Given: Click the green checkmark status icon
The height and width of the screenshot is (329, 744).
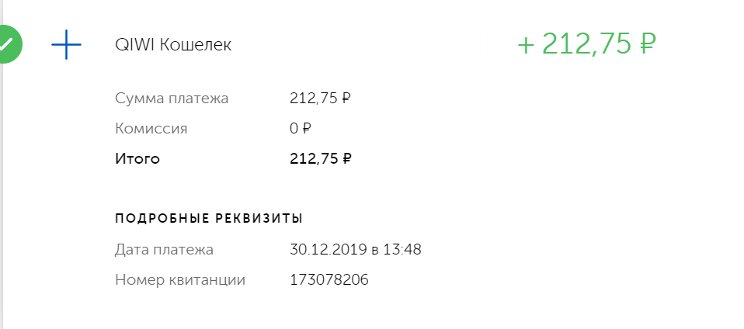Looking at the screenshot, I should [x=7, y=44].
